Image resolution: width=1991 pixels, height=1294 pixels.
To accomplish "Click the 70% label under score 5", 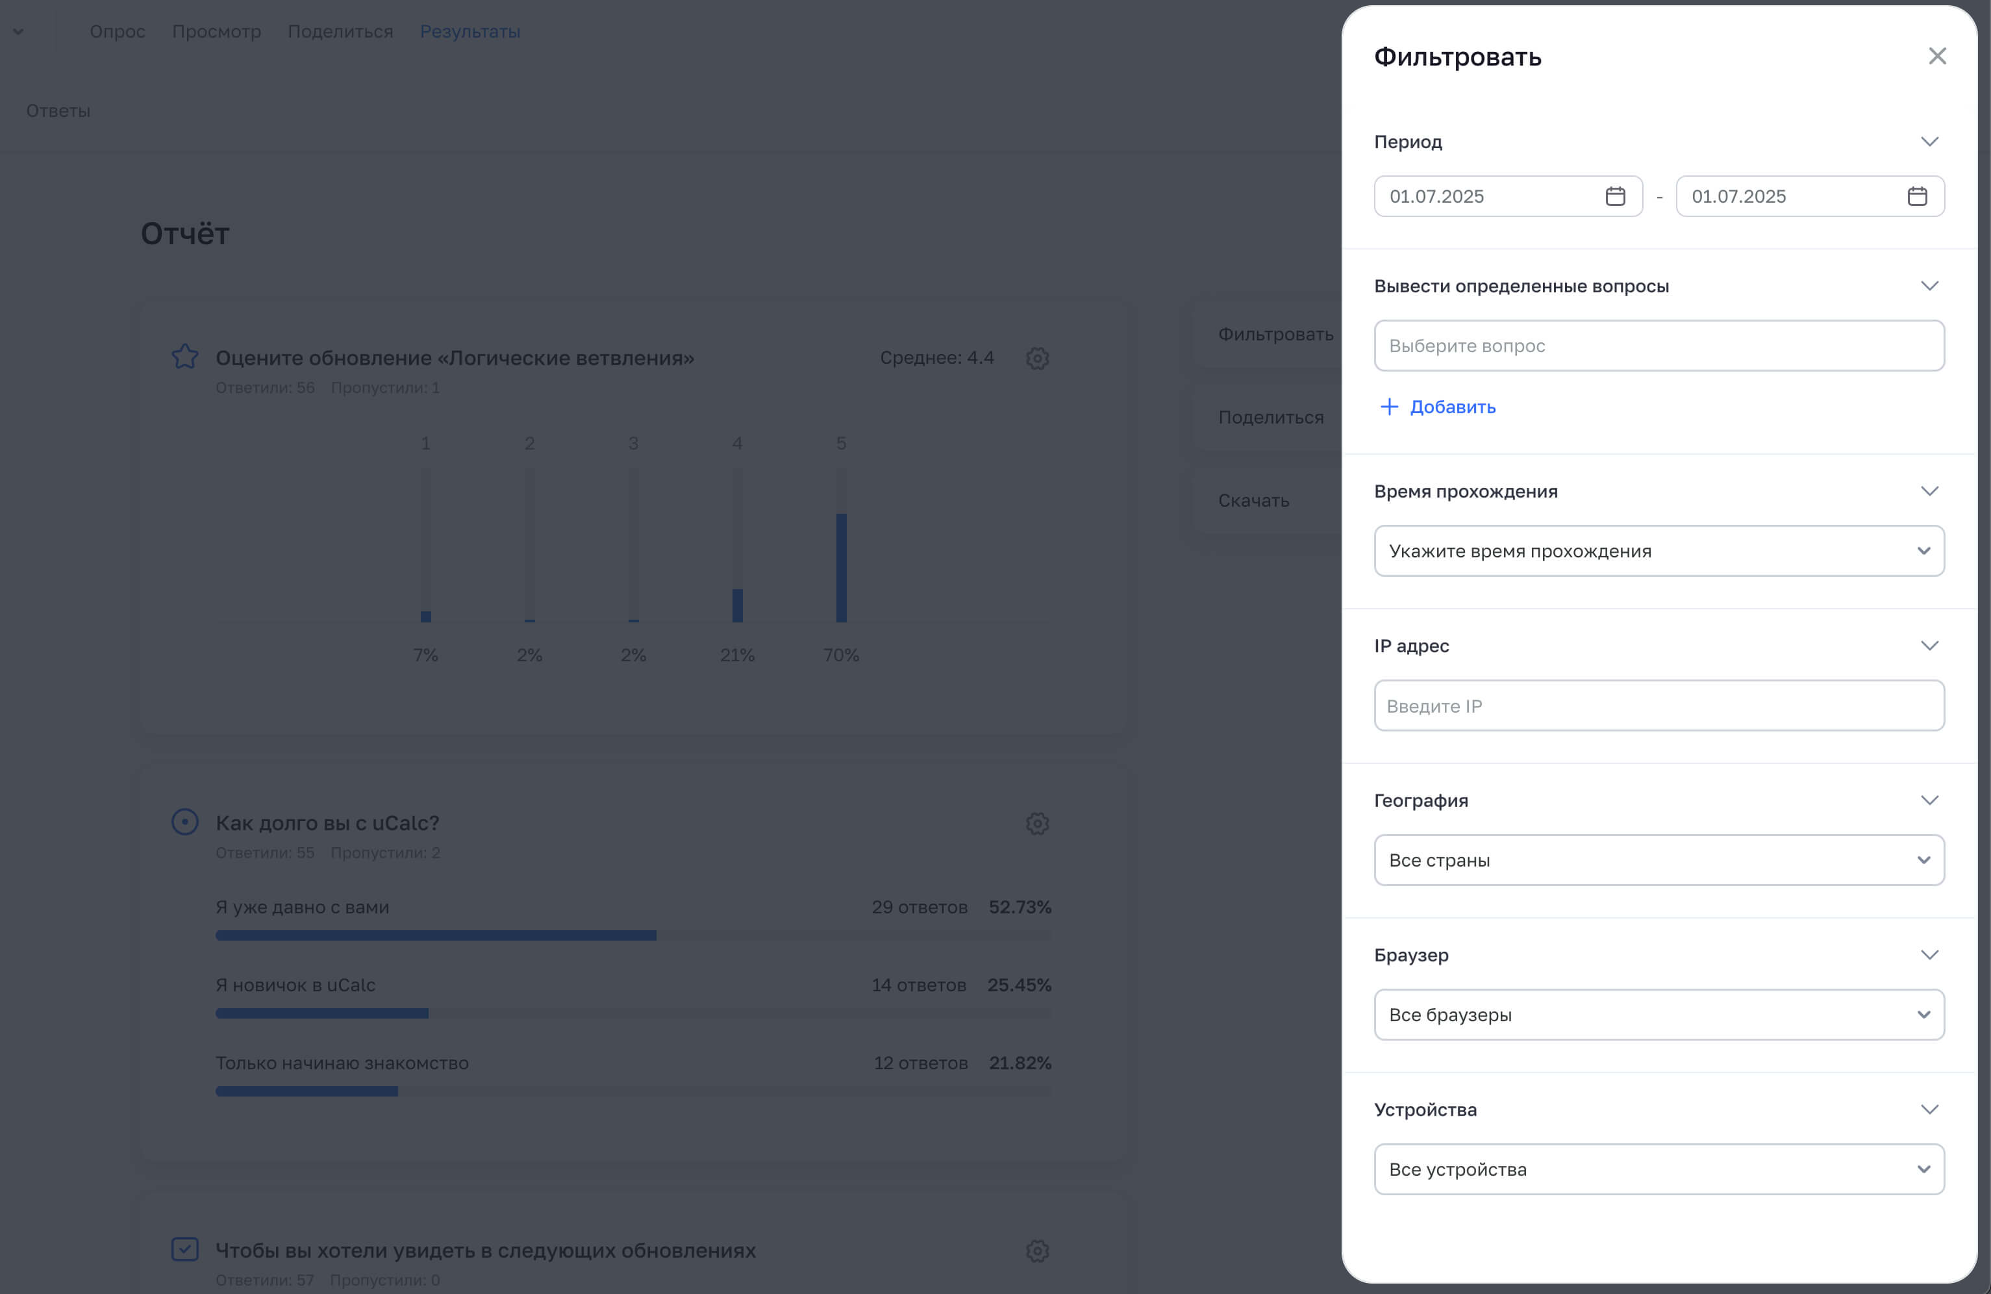I will tap(841, 655).
